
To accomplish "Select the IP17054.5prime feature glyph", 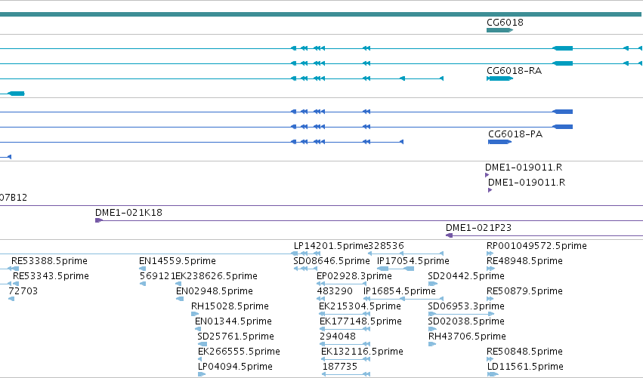I will 395,269.
